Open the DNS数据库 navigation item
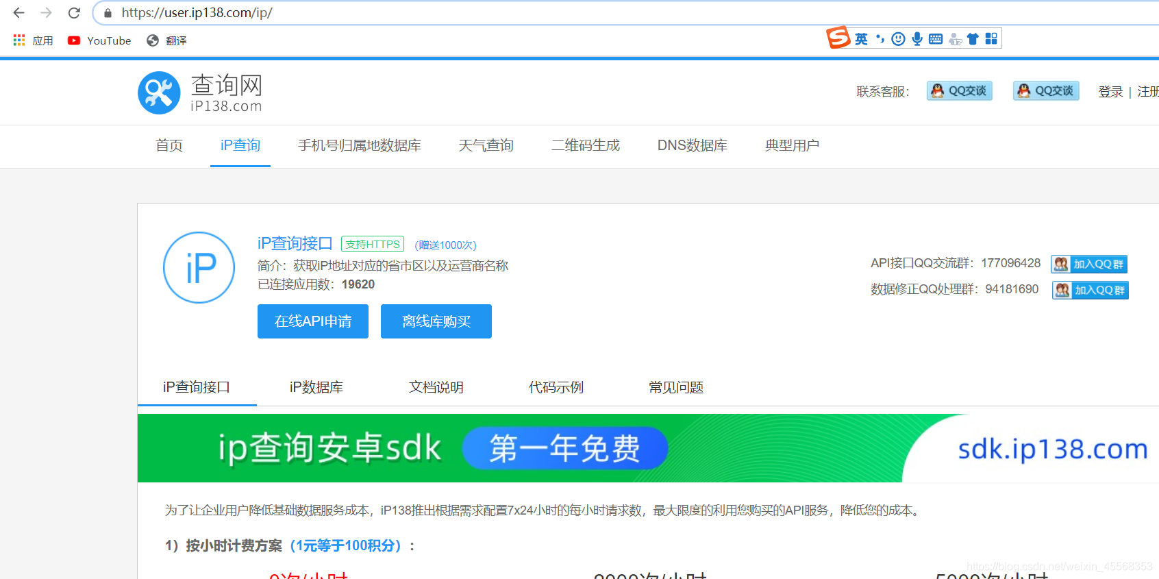1159x579 pixels. [693, 145]
